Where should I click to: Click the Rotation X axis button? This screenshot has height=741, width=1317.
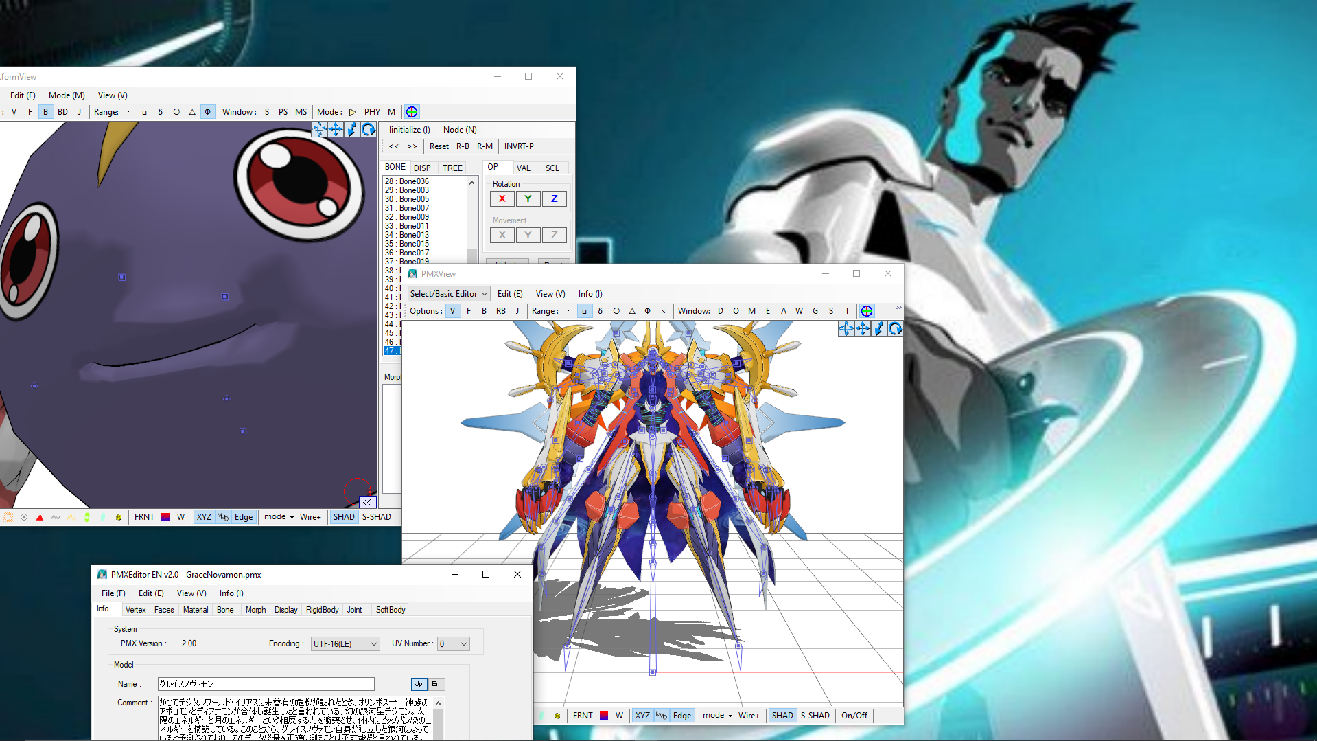[502, 198]
